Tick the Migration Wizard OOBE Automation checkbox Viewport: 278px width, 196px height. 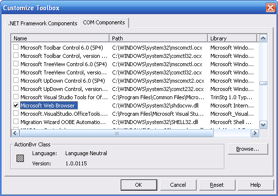click(x=16, y=122)
